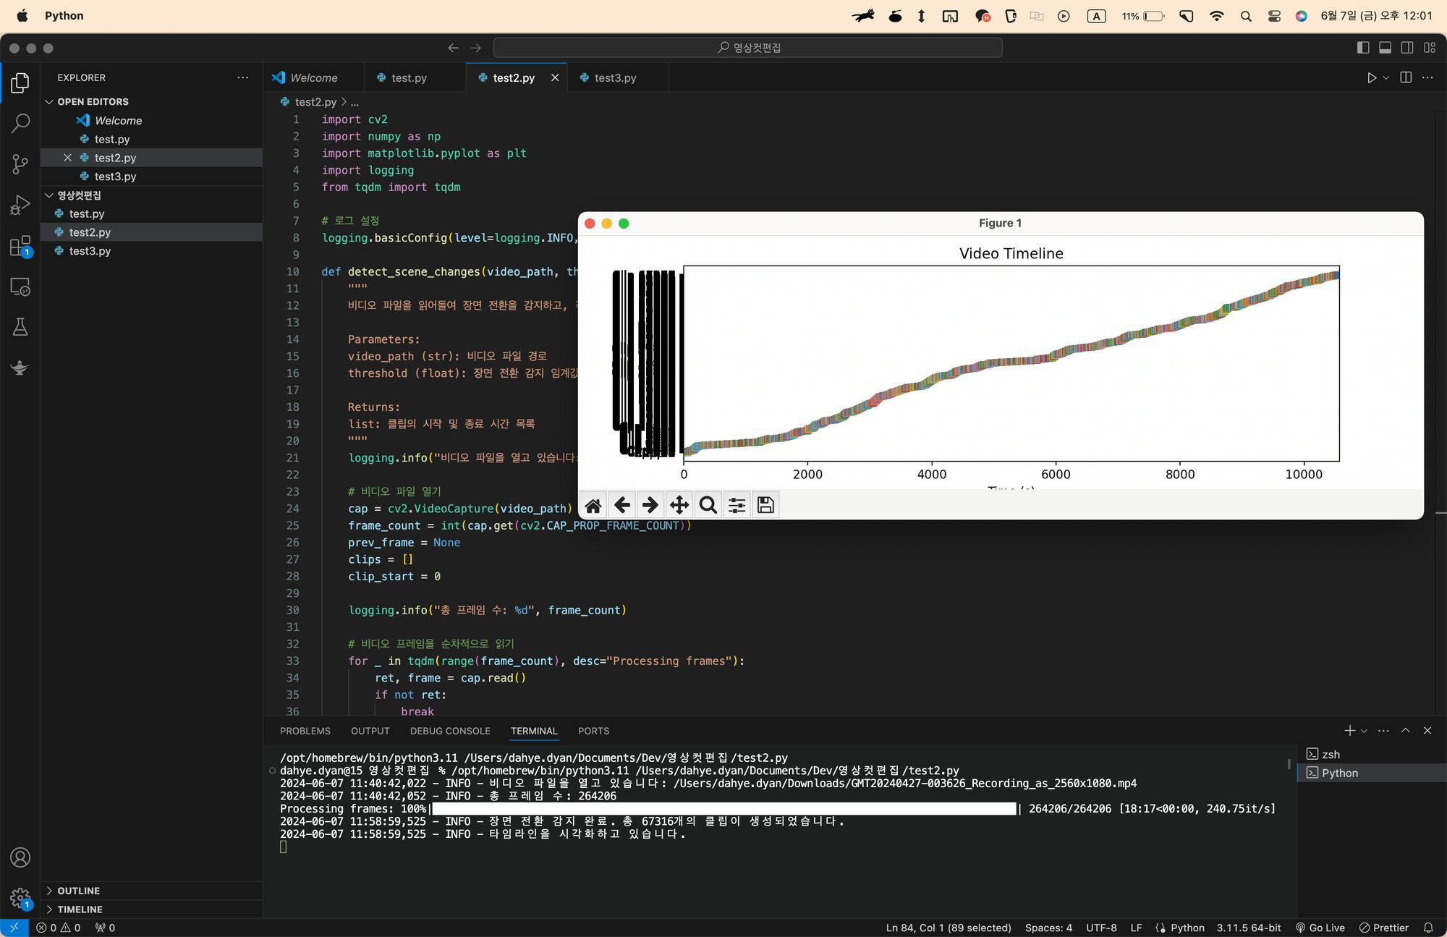Open the Testing flask icon
The image size is (1447, 937).
tap(20, 327)
